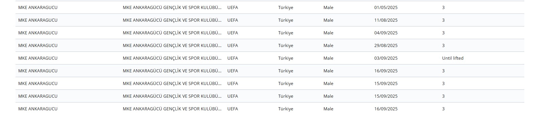Click the 11/08/2025 date cell

pyautogui.click(x=386, y=20)
